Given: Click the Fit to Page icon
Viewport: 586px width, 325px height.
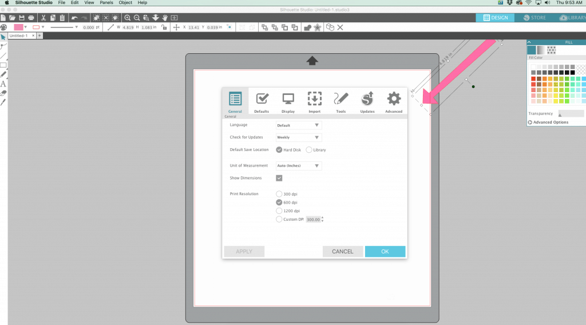Looking at the screenshot, I should (174, 18).
